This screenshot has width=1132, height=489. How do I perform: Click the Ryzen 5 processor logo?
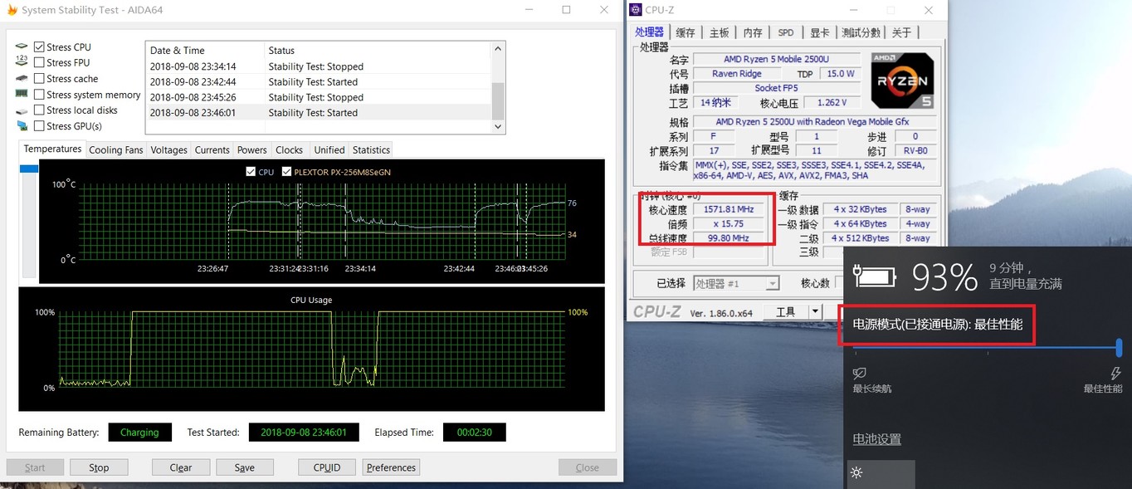coord(902,81)
